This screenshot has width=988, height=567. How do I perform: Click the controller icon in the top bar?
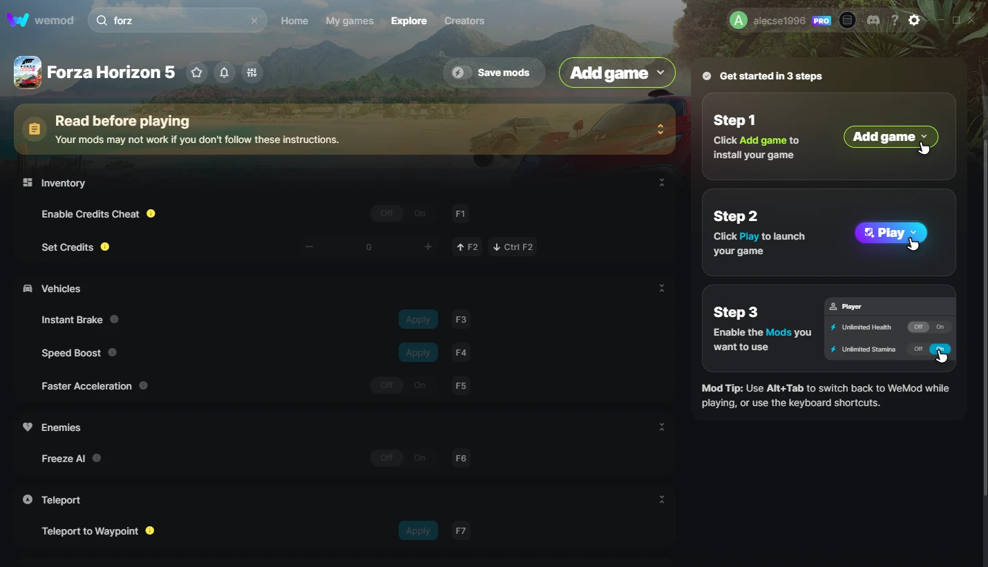click(847, 20)
